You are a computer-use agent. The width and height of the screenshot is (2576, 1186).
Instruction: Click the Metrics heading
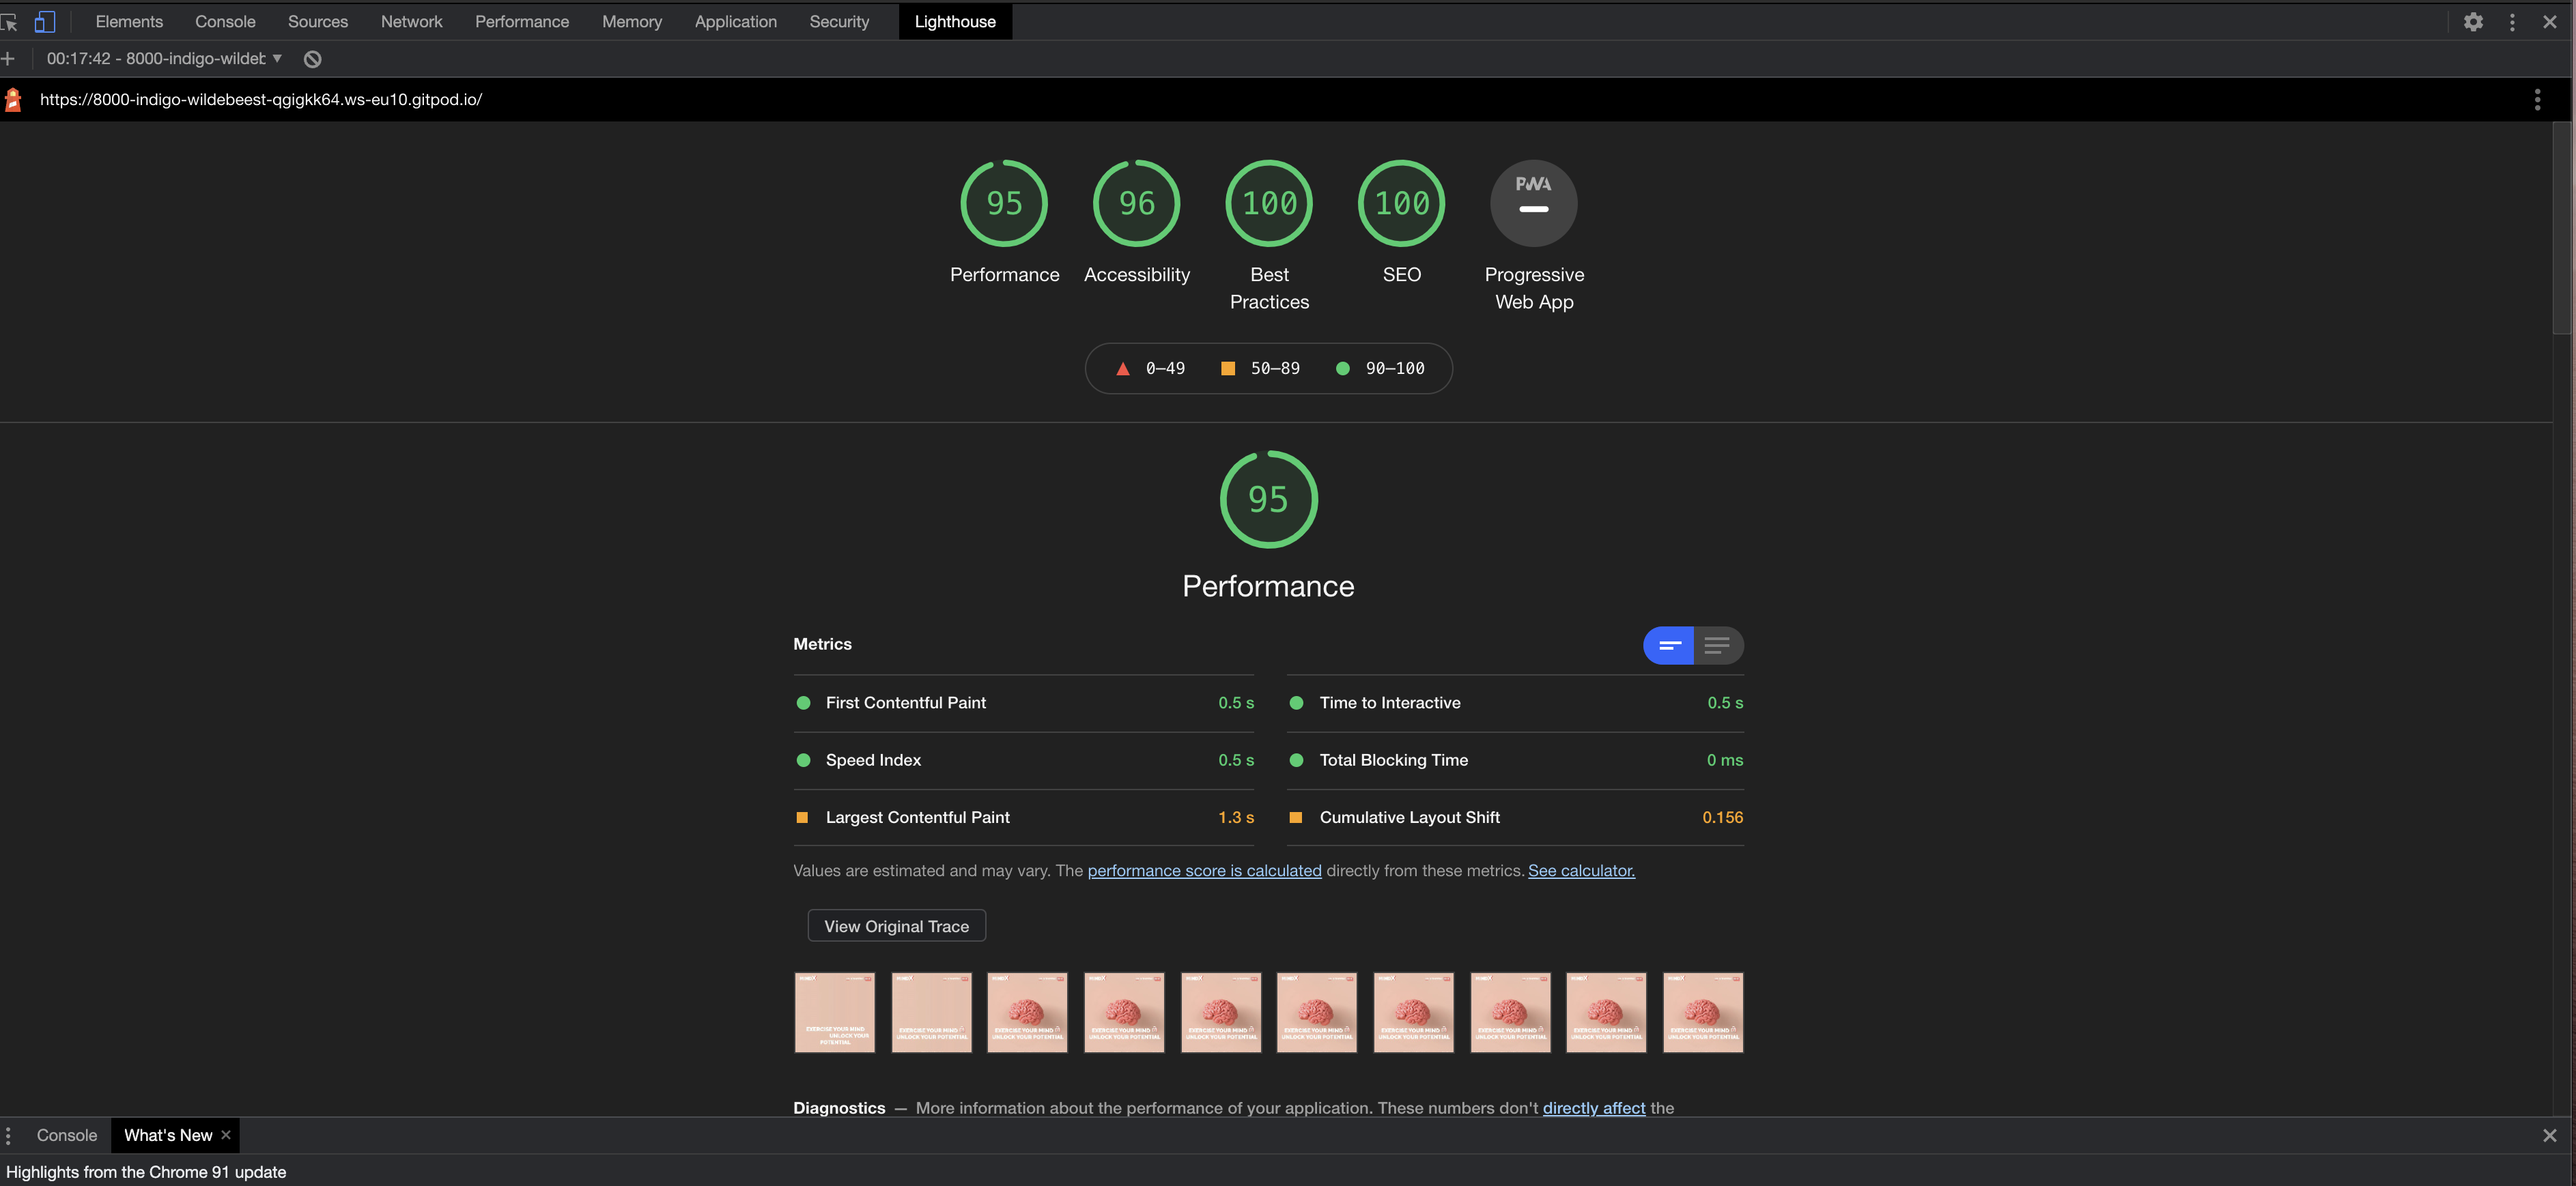point(822,644)
